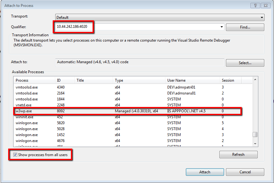Open the Qualifier combo box dropdown
This screenshot has height=183, width=274.
click(x=222, y=27)
